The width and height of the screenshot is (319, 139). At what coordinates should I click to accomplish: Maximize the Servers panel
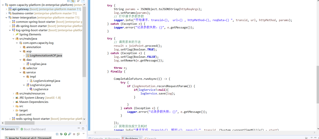[x=83, y=129]
